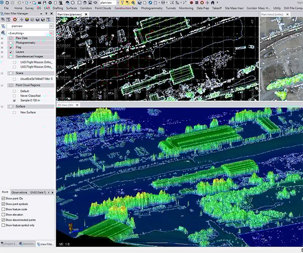
Task: Select first UAS Flight Mission Ortho image row
Action: tap(36, 62)
